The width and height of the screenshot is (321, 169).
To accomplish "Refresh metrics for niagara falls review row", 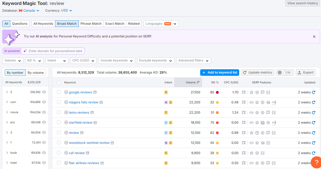I will pos(313,102).
